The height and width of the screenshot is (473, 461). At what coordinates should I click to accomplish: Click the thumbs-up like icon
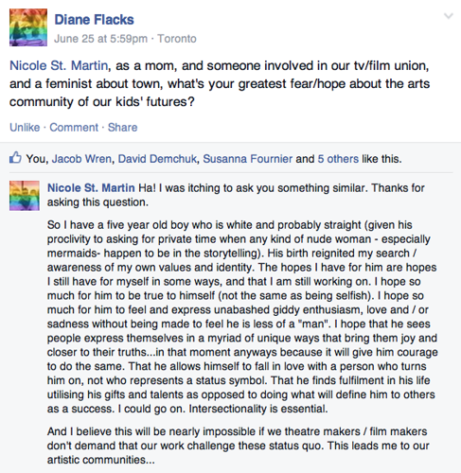tap(15, 157)
